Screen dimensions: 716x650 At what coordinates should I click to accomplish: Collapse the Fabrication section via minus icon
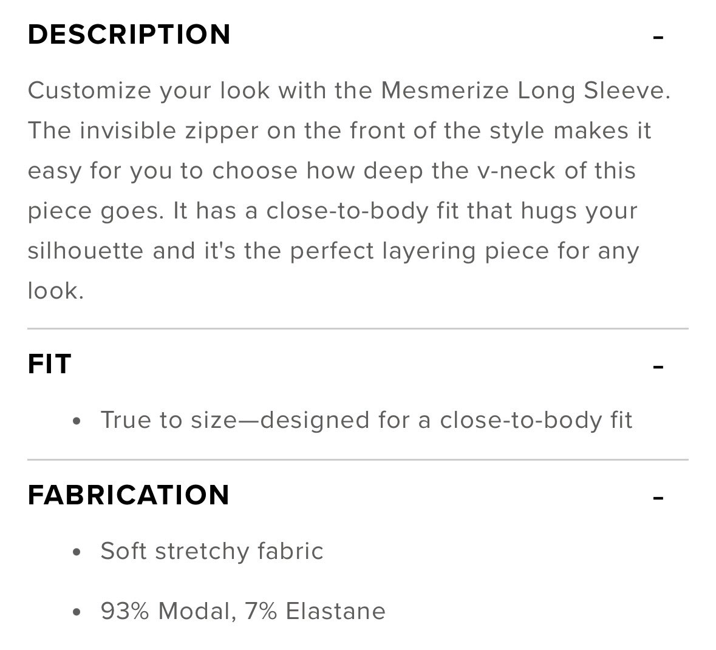(658, 498)
